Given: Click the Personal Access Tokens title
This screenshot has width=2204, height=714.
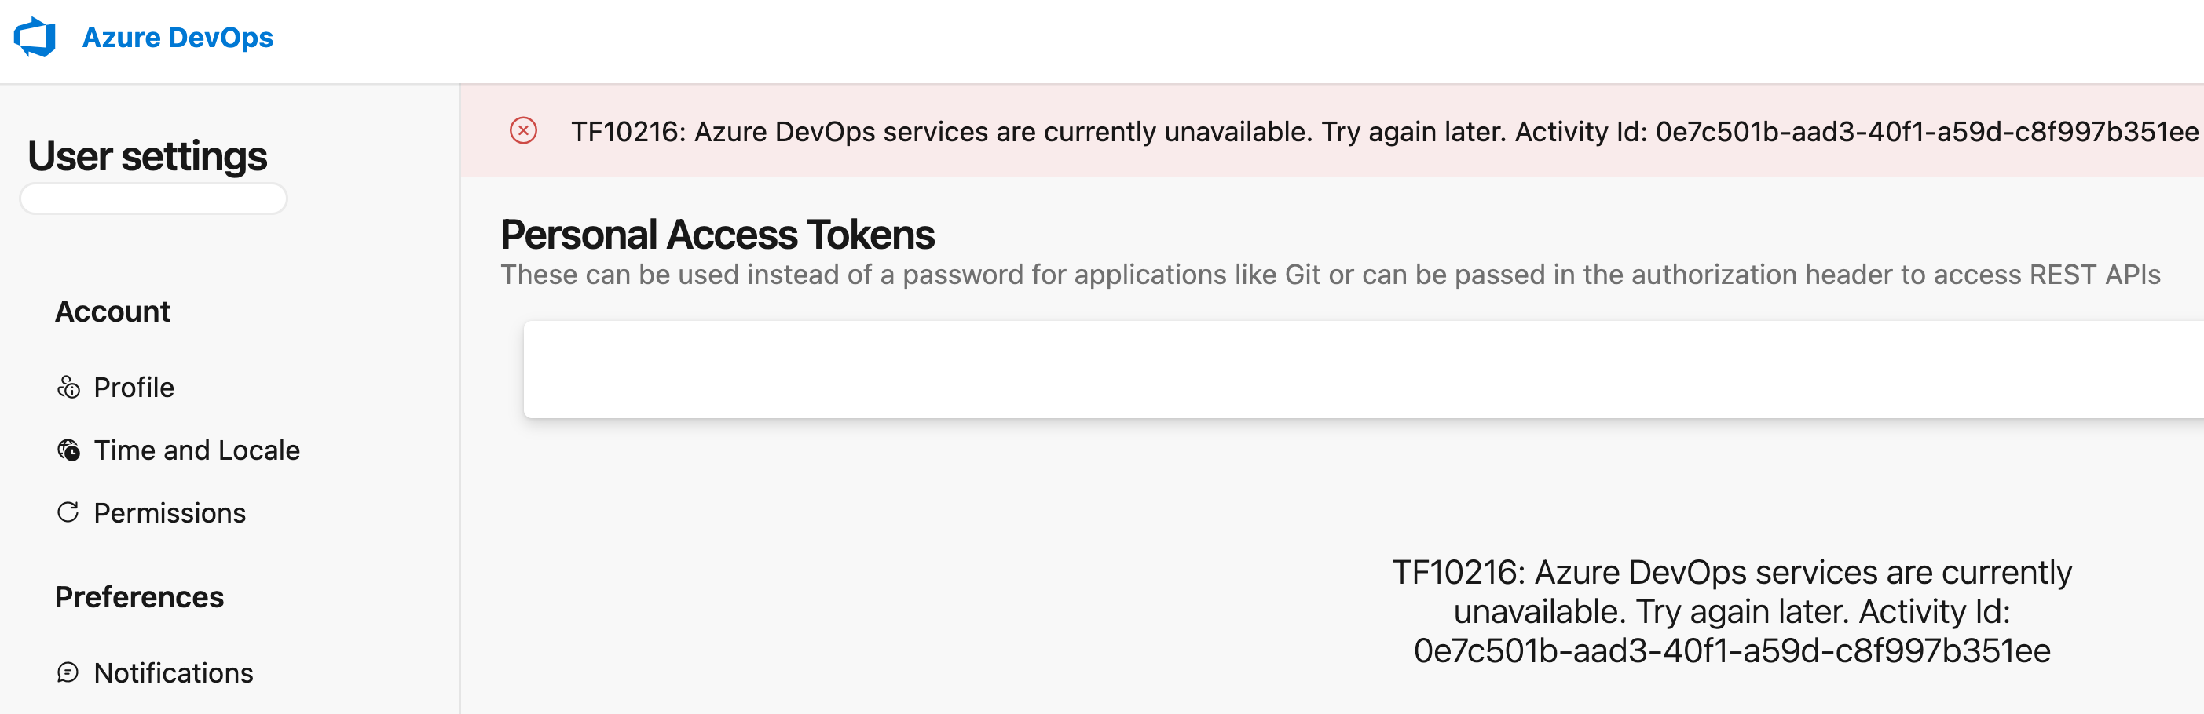Looking at the screenshot, I should 717,235.
